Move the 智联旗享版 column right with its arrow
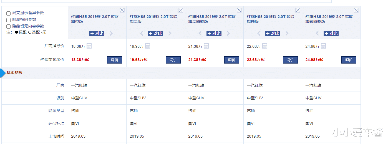This screenshot has height=144, width=388. 170,34
